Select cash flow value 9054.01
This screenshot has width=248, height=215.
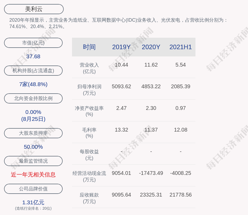(x=121, y=173)
